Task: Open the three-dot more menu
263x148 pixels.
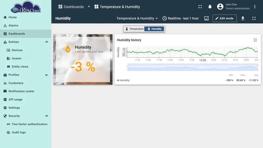Action: coord(254,7)
